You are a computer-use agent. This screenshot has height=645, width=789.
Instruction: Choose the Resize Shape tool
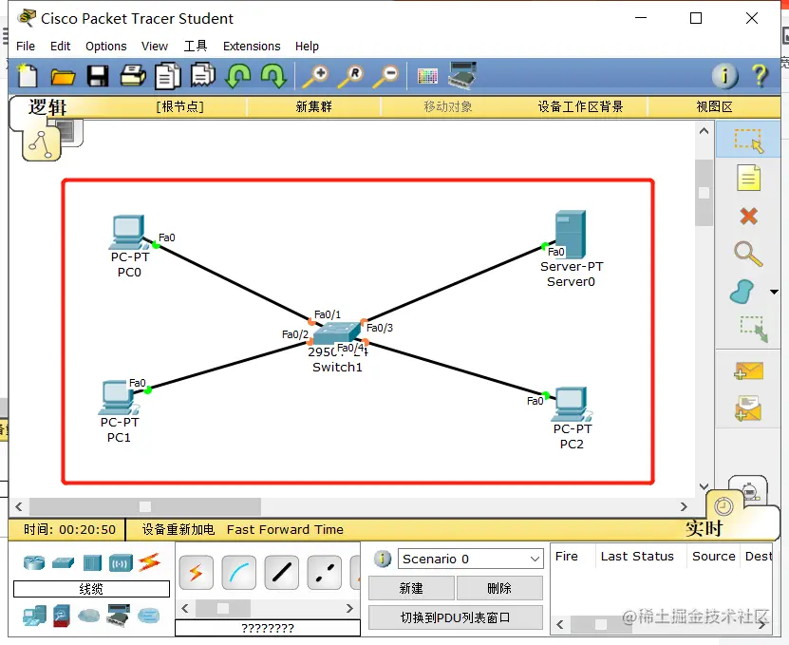point(753,329)
